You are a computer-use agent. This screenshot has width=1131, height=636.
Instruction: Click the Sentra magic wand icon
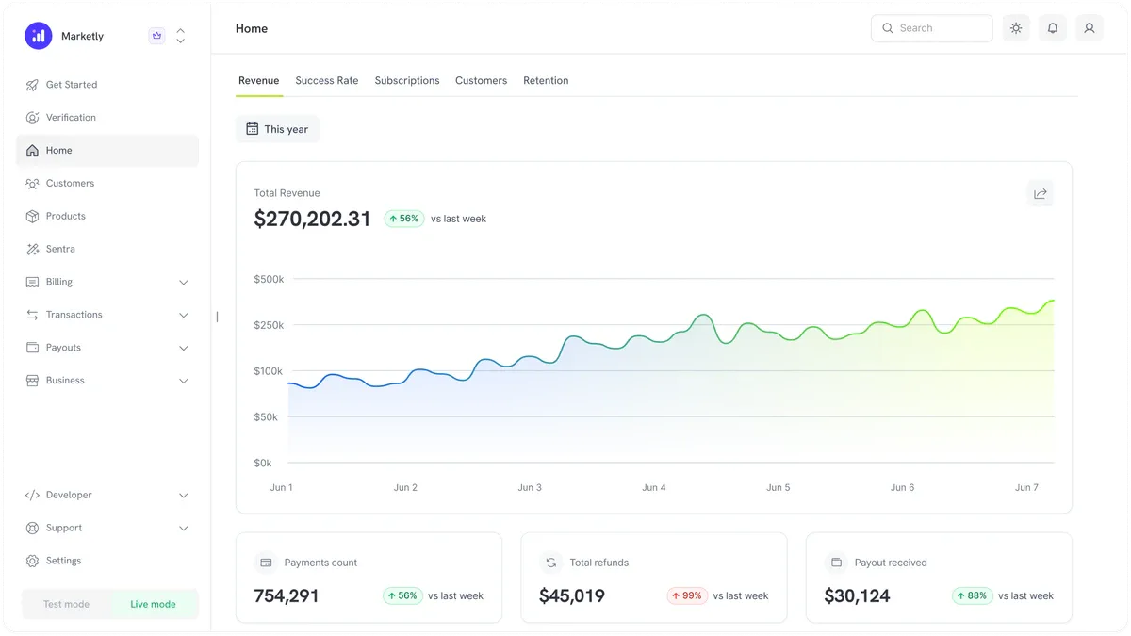32,250
